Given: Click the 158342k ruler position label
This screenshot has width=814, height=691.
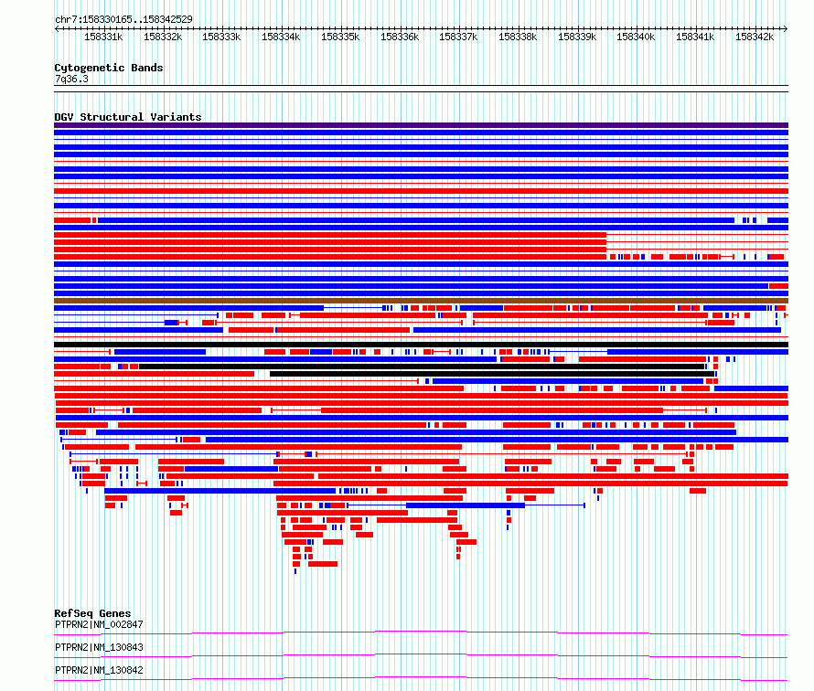Looking at the screenshot, I should (x=755, y=37).
